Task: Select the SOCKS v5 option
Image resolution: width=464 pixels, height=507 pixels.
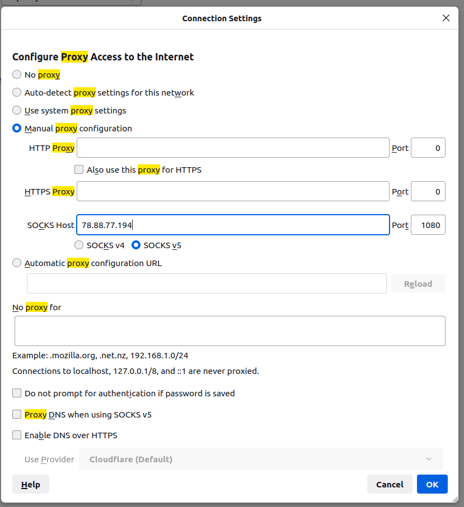Action: 136,245
